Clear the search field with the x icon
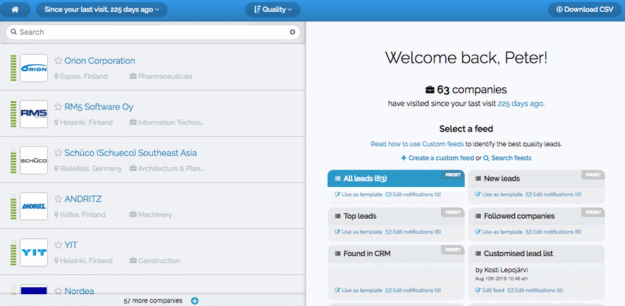Screen dimensions: 625x306 (292, 32)
